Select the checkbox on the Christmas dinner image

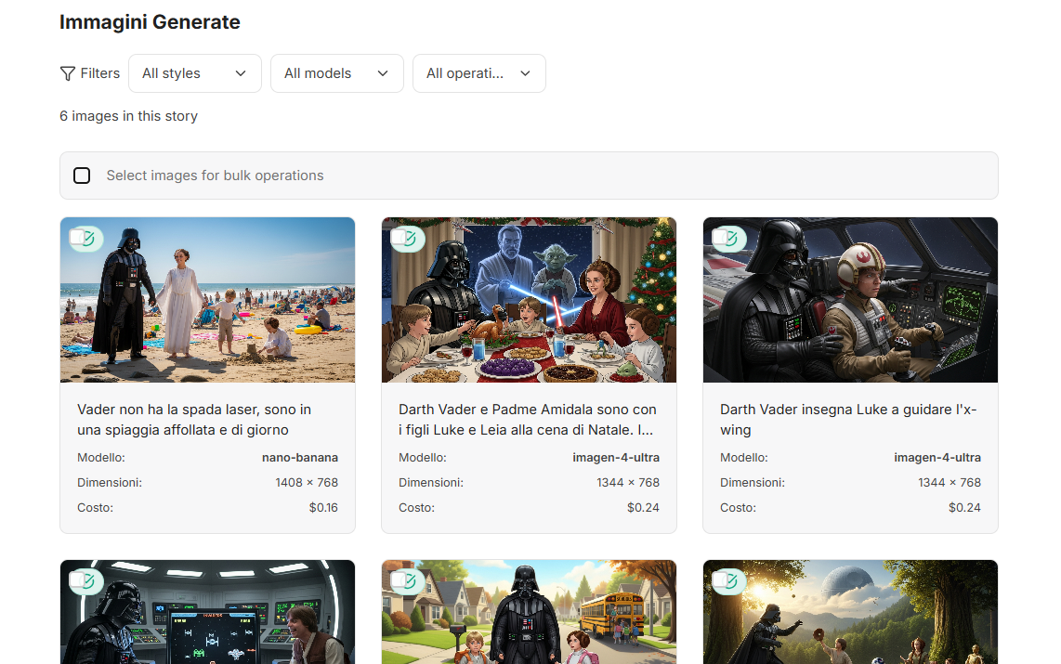398,238
